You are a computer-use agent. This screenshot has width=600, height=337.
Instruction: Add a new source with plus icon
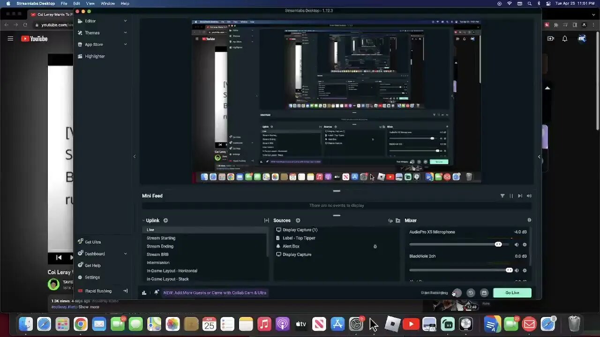click(298, 220)
